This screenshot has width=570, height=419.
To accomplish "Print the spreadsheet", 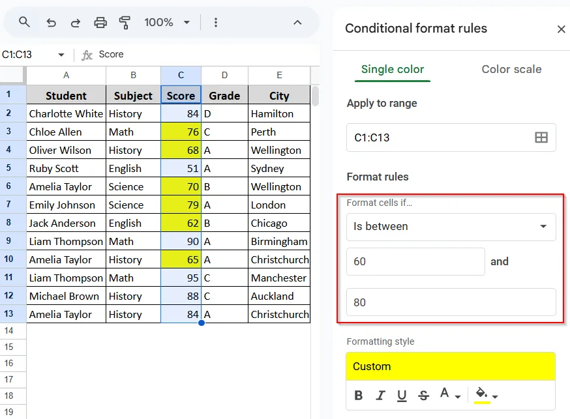I will (100, 23).
